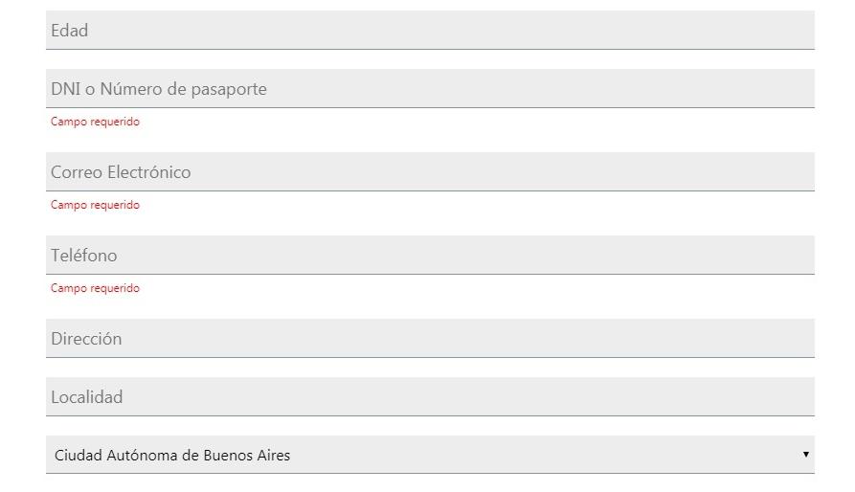Click the 'Dirección' placeholder text
The width and height of the screenshot is (855, 492).
click(x=86, y=339)
